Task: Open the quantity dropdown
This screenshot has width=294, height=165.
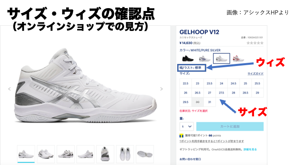Action: [186, 126]
